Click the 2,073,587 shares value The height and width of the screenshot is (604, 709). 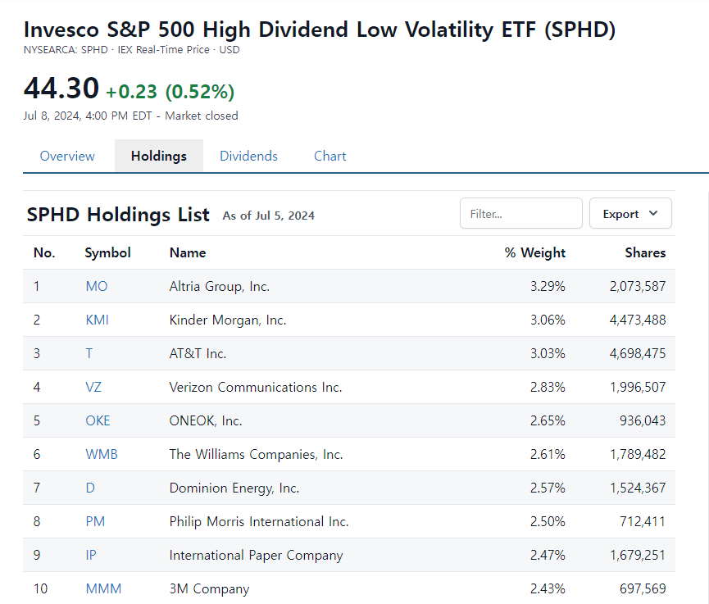pyautogui.click(x=638, y=286)
